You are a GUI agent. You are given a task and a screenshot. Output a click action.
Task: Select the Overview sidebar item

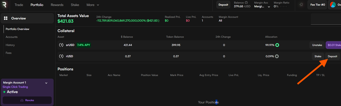click(x=27, y=18)
